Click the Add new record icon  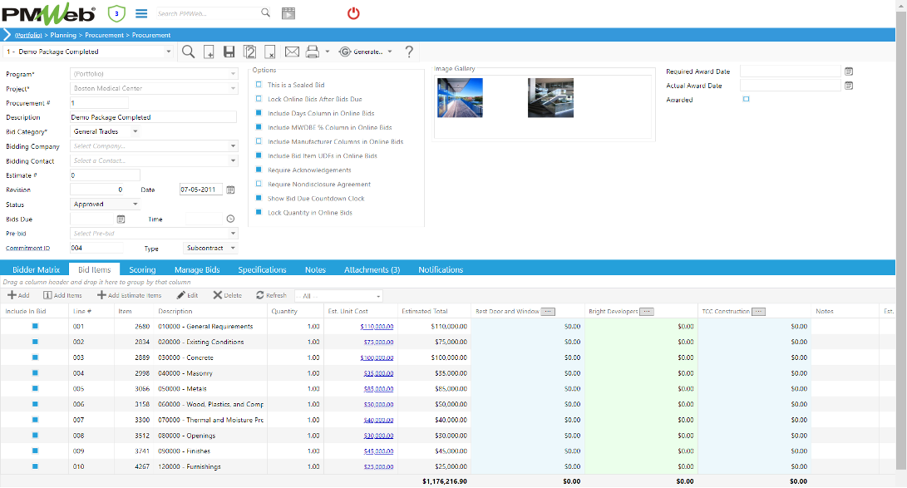(x=209, y=52)
